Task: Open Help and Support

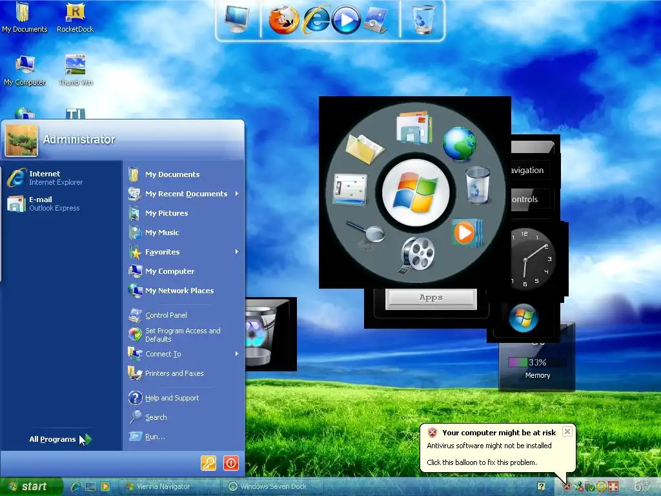Action: (x=183, y=398)
